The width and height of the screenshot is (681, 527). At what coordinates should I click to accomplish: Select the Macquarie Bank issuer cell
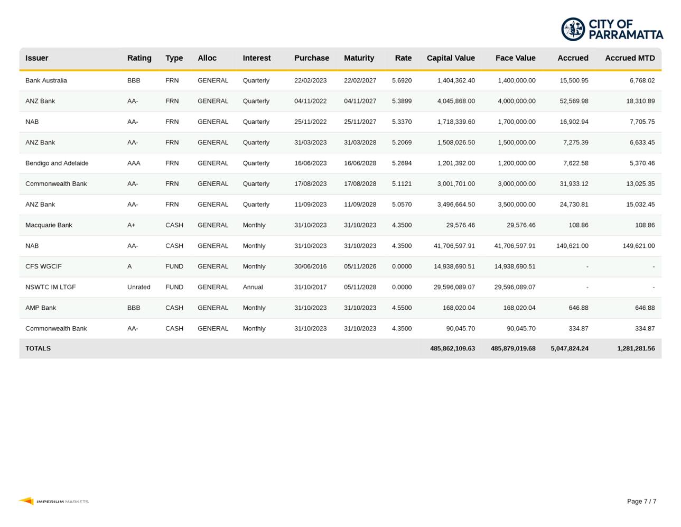coord(49,225)
